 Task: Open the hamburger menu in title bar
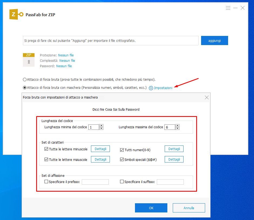[228, 8]
